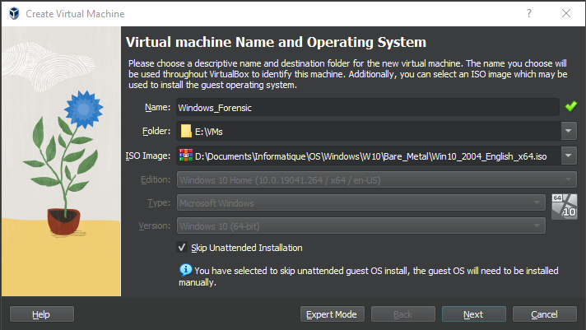The height and width of the screenshot is (330, 586).
Task: Open the Edition dropdown showing Windows 10 Home
Action: pos(376,179)
